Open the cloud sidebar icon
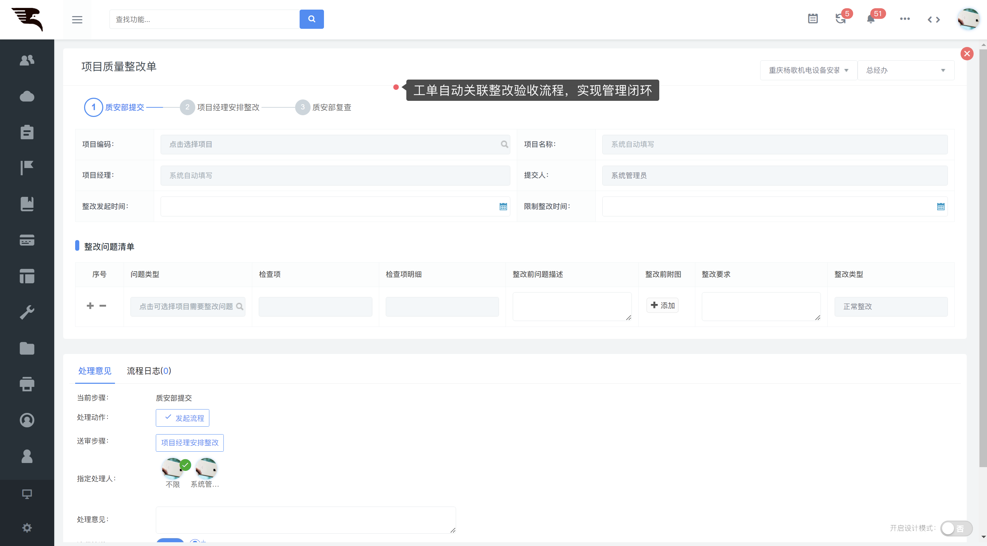Image resolution: width=987 pixels, height=546 pixels. point(27,96)
